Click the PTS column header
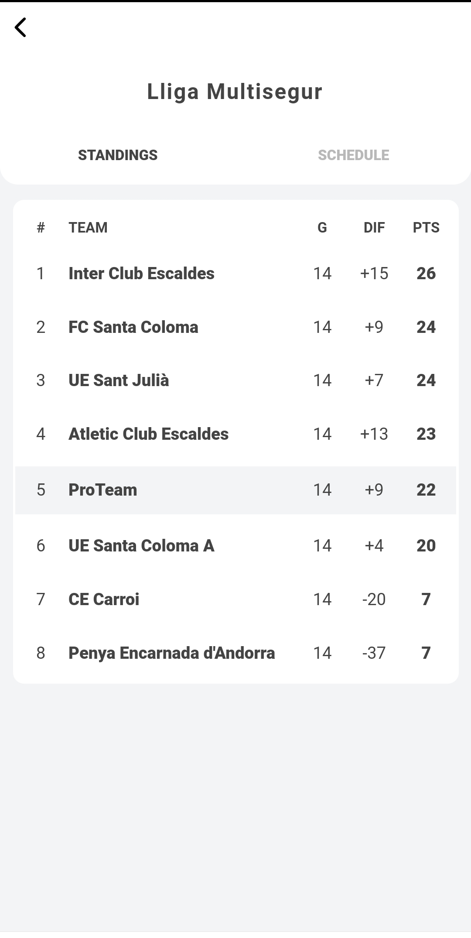This screenshot has height=938, width=471. pyautogui.click(x=426, y=228)
